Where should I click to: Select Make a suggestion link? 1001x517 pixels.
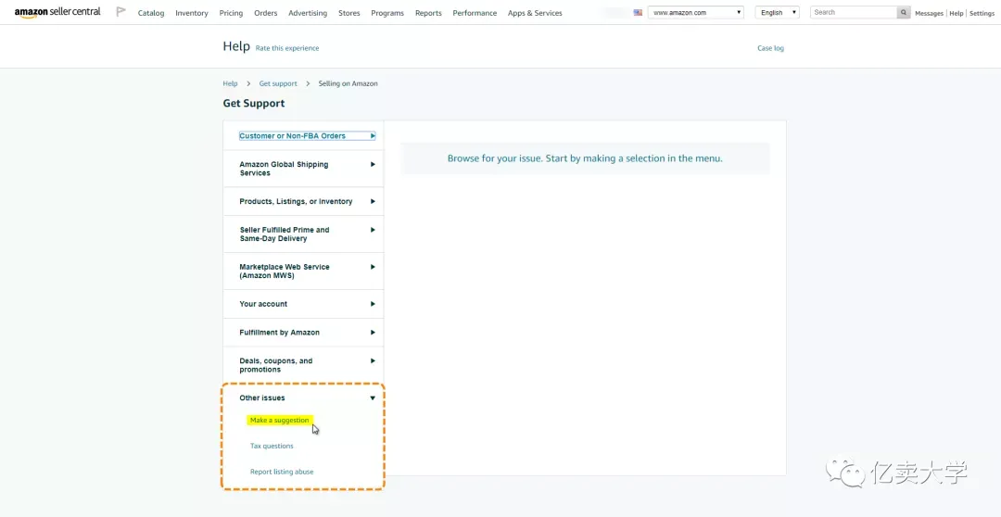pyautogui.click(x=280, y=420)
